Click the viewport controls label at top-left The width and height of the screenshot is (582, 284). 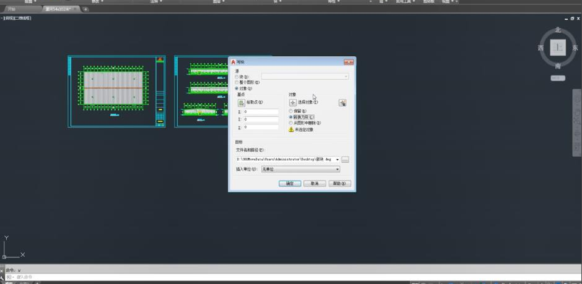coord(17,18)
